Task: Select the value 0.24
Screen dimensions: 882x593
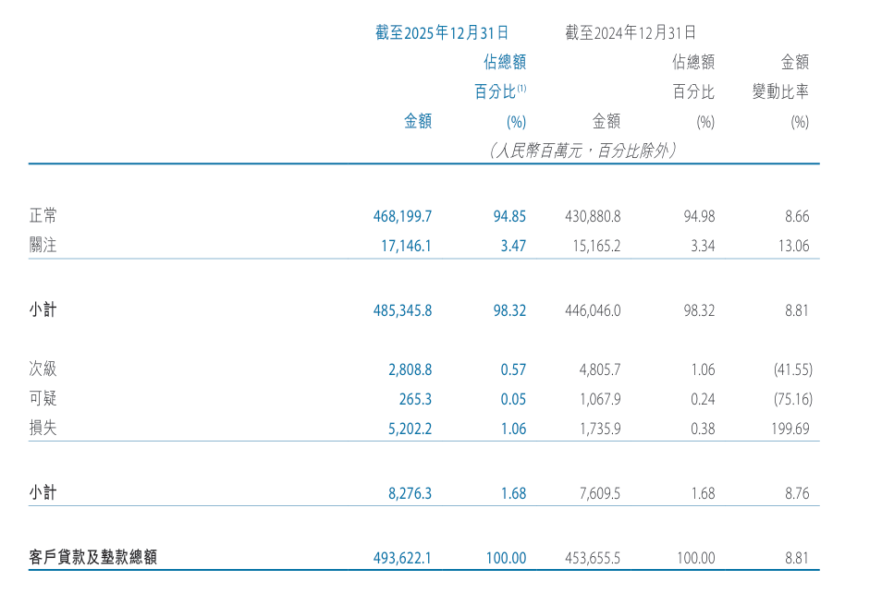Action: [x=703, y=399]
